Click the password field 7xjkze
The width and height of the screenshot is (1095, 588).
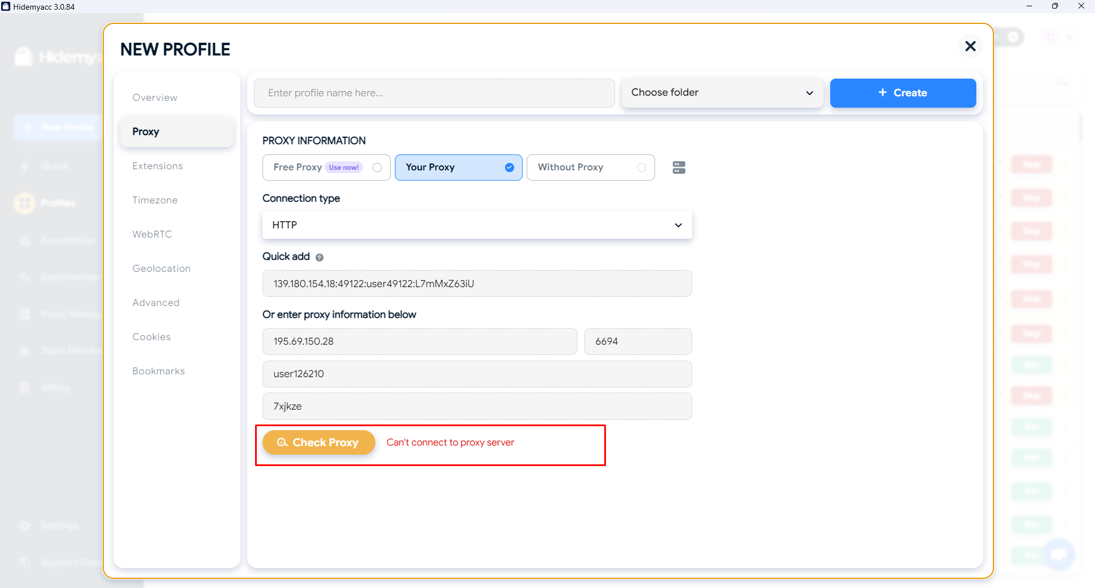(477, 406)
